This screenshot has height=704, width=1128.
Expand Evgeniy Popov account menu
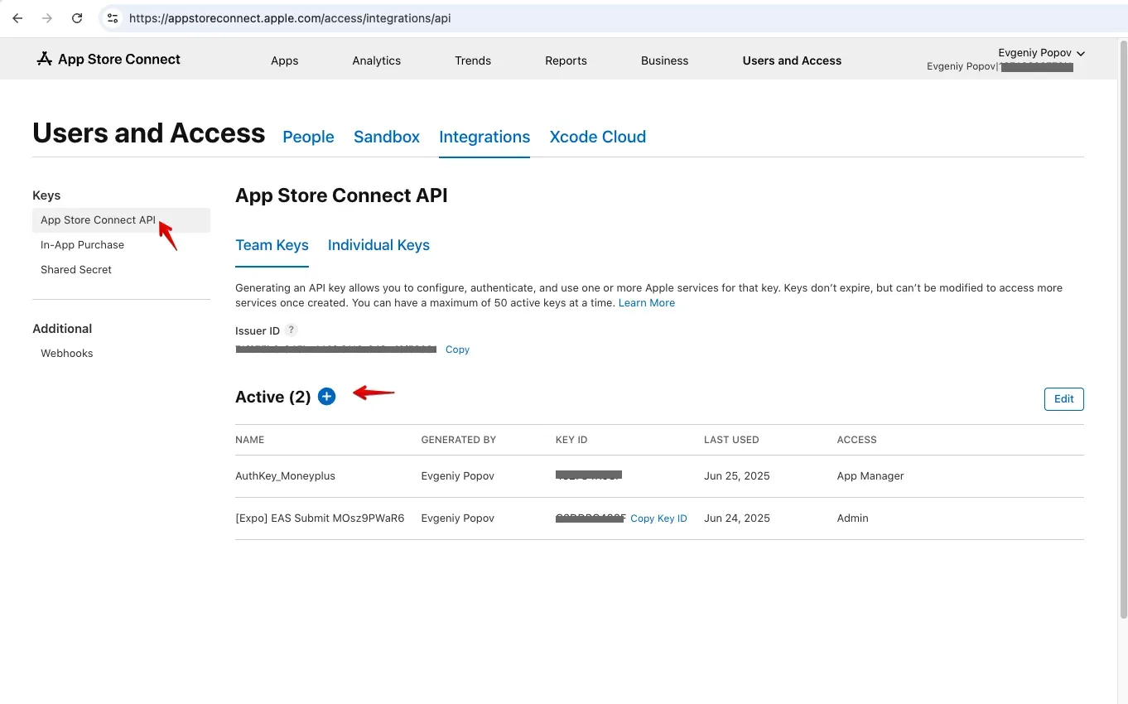1041,52
